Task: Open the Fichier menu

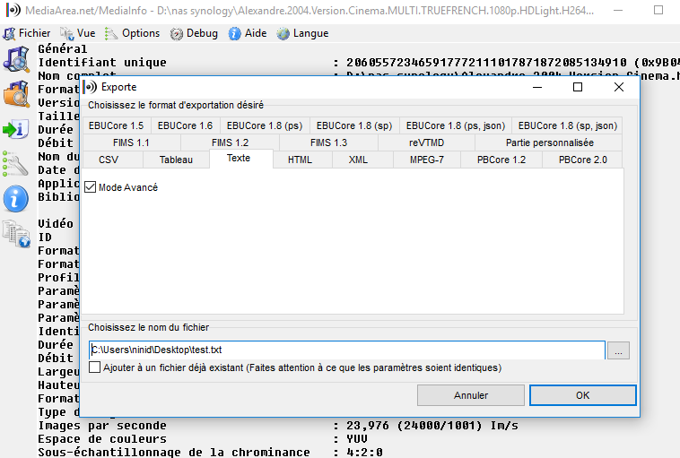Action: point(27,33)
